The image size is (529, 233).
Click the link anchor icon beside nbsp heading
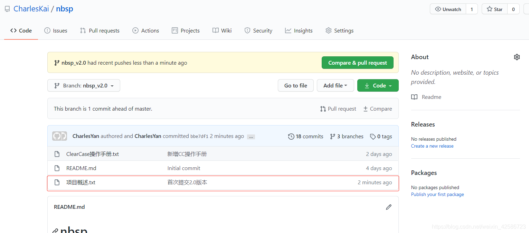click(x=55, y=231)
